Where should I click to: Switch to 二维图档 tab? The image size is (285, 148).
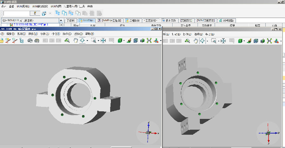coord(133,21)
